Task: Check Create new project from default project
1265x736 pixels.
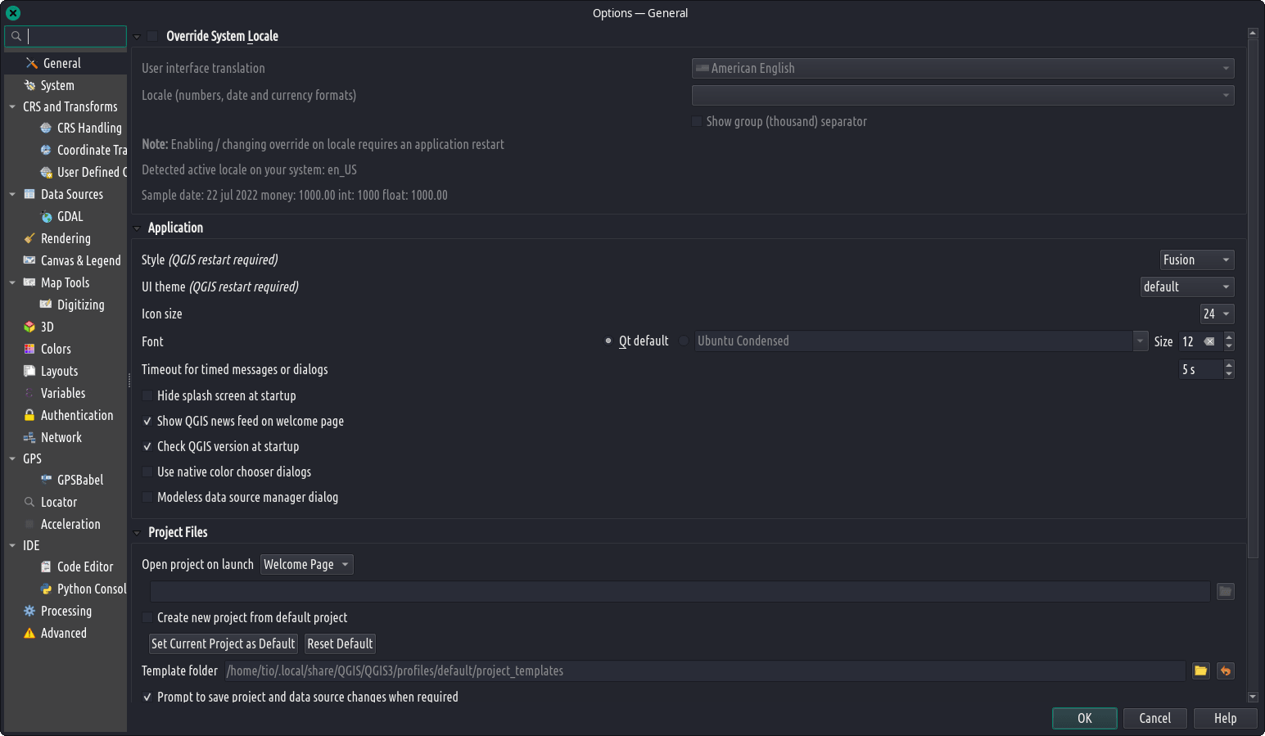Action: (x=147, y=617)
